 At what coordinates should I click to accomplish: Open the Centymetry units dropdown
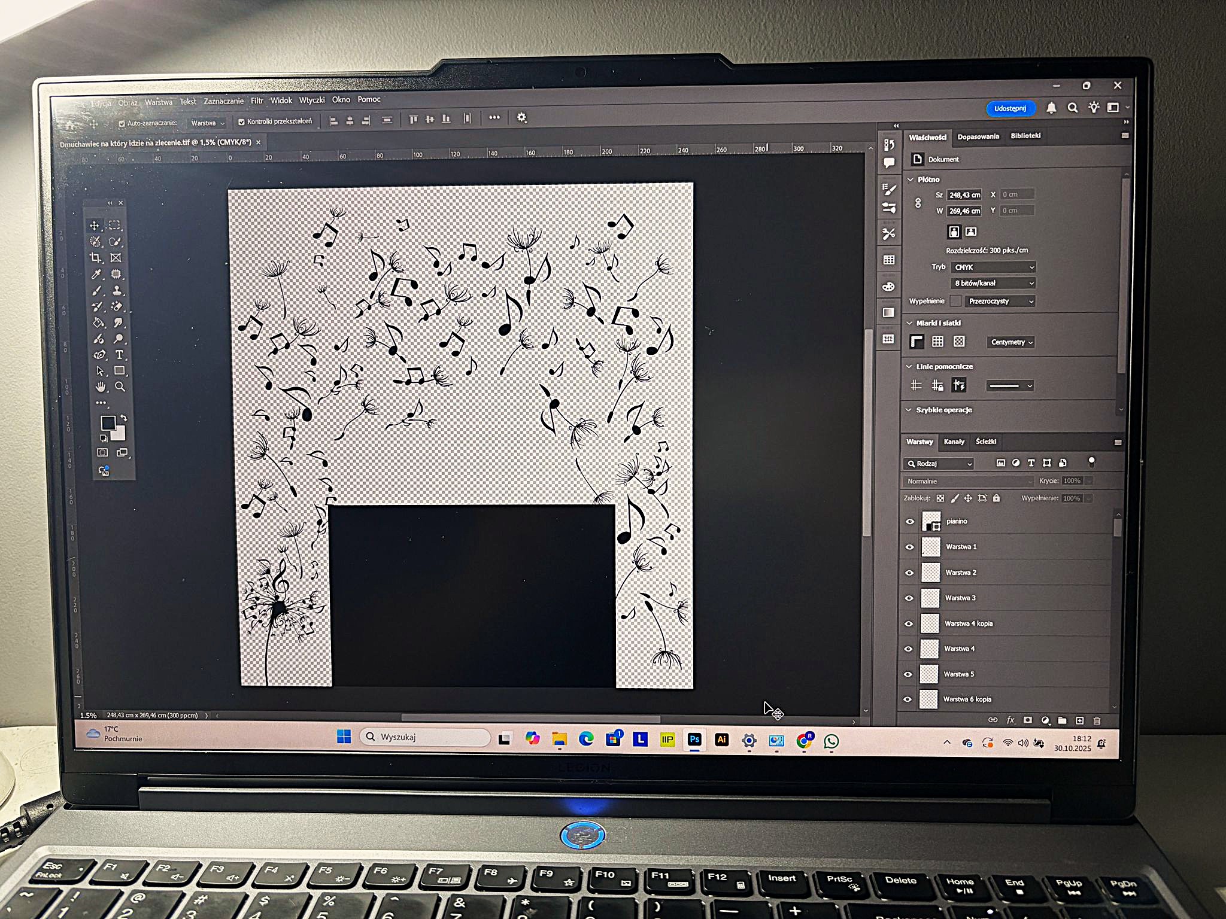tap(1010, 342)
